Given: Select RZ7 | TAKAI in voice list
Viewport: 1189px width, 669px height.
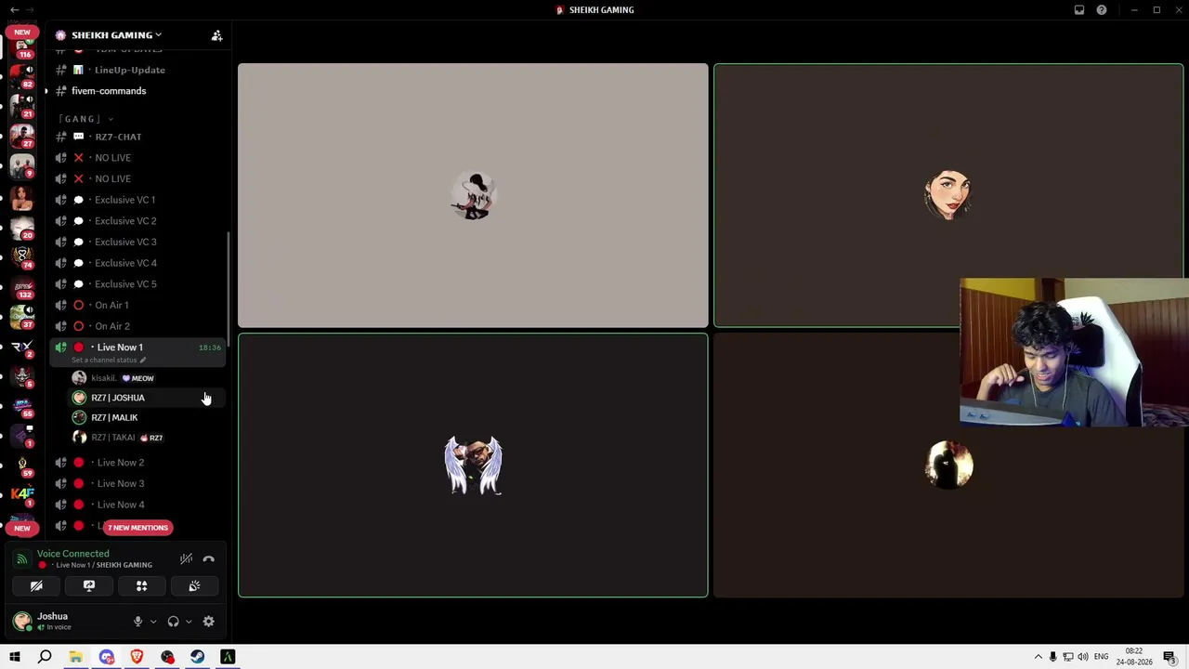Looking at the screenshot, I should coord(147,438).
